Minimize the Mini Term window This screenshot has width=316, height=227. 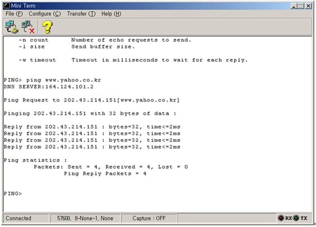(294, 6)
